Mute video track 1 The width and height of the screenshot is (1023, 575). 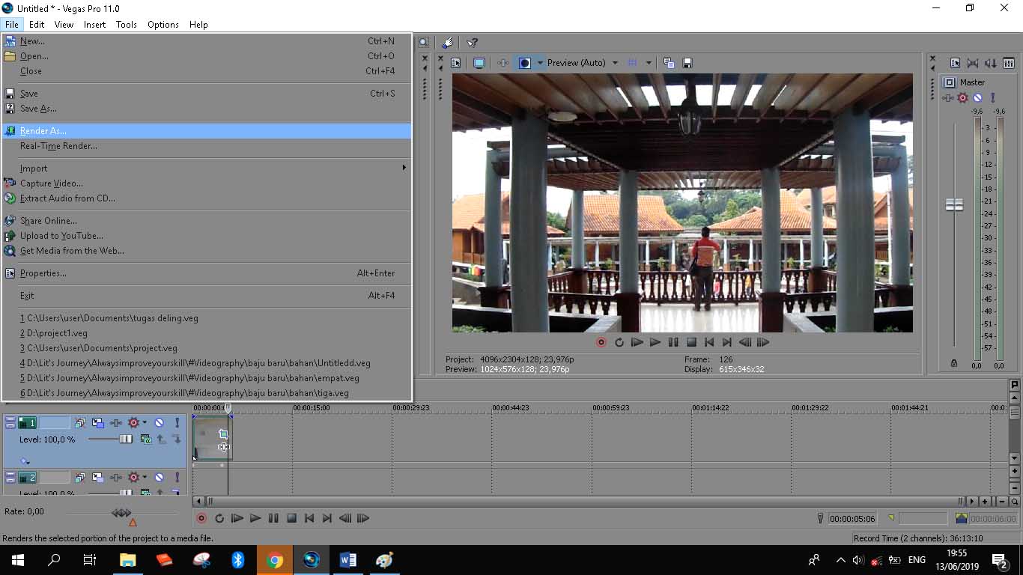tap(159, 423)
